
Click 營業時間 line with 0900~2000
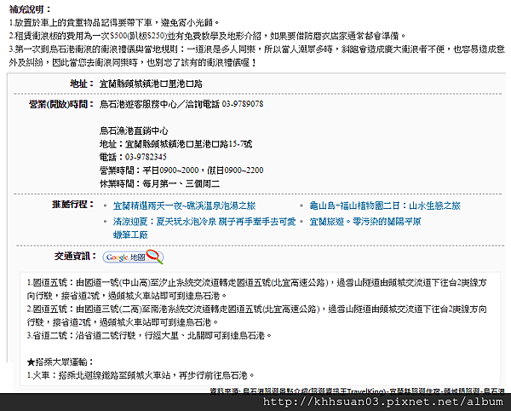pyautogui.click(x=181, y=171)
